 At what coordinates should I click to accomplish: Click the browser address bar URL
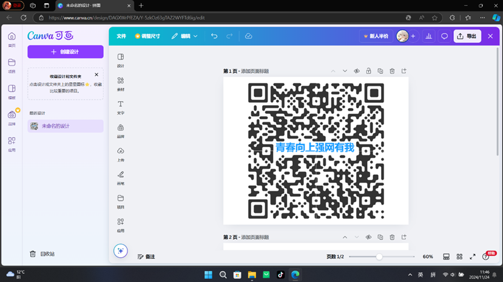pos(127,18)
